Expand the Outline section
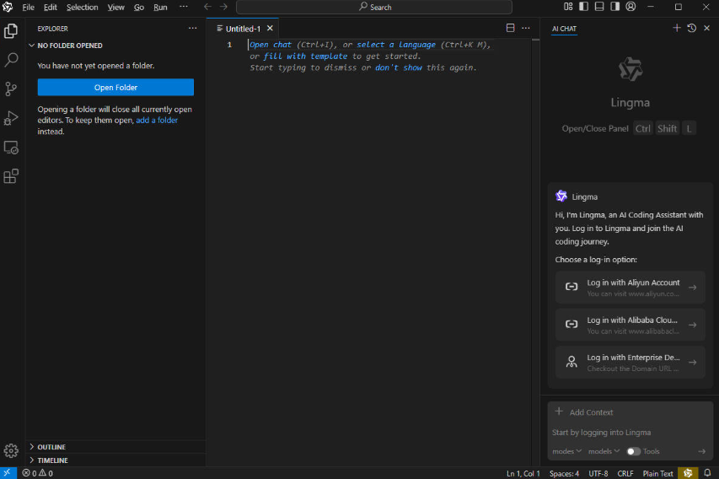 tap(51, 447)
